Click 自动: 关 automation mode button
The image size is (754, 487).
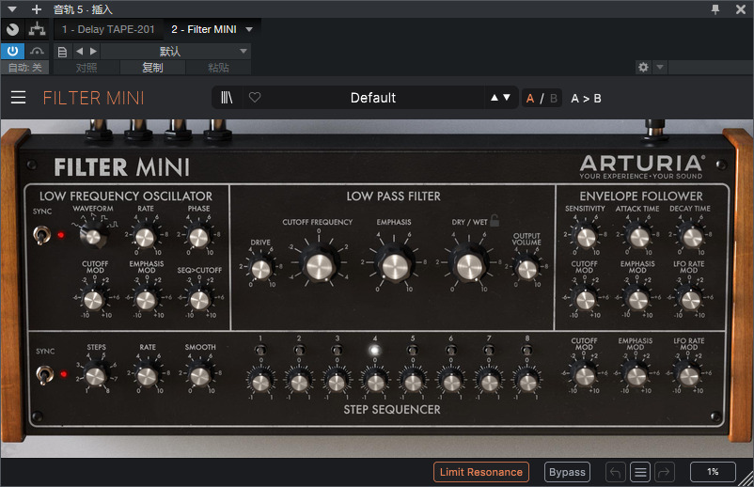pos(25,68)
